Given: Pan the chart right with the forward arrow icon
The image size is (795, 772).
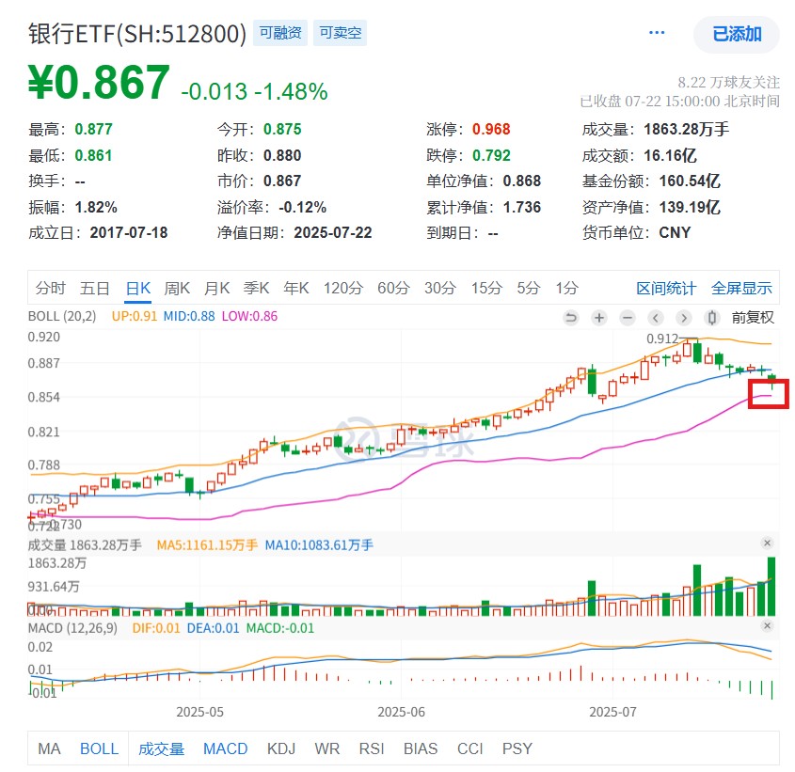Looking at the screenshot, I should [x=684, y=318].
